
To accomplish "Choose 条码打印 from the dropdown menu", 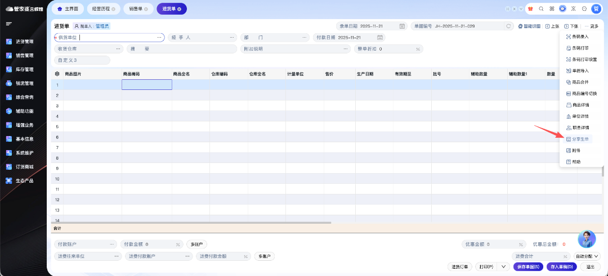I will tap(579, 48).
